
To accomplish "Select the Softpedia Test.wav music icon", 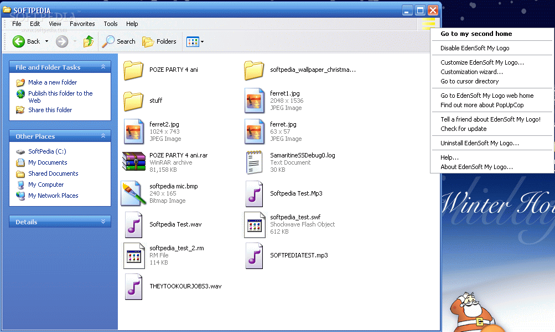I will [x=133, y=225].
